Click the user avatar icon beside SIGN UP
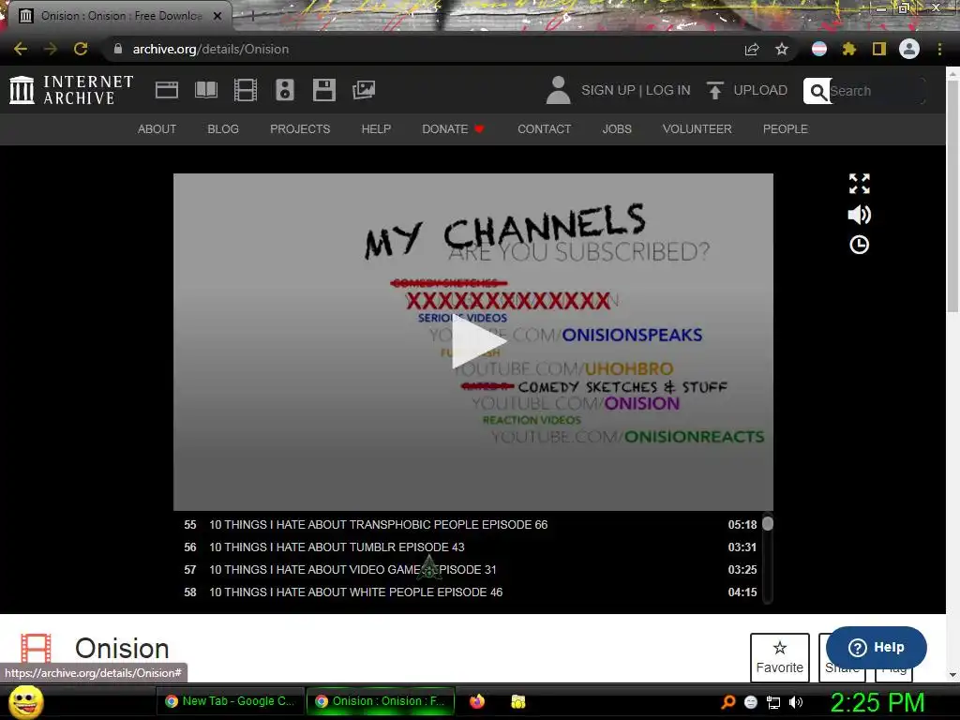The height and width of the screenshot is (720, 960). (558, 90)
